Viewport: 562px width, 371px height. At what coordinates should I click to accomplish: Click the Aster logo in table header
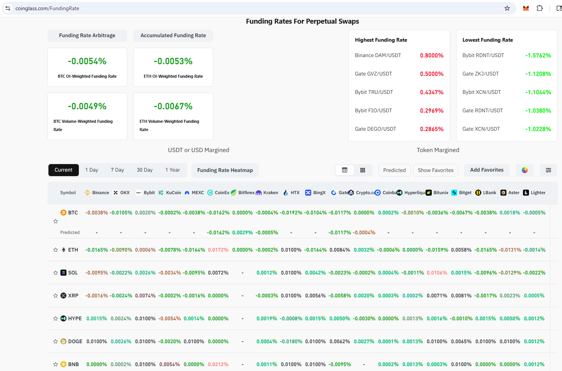point(503,193)
